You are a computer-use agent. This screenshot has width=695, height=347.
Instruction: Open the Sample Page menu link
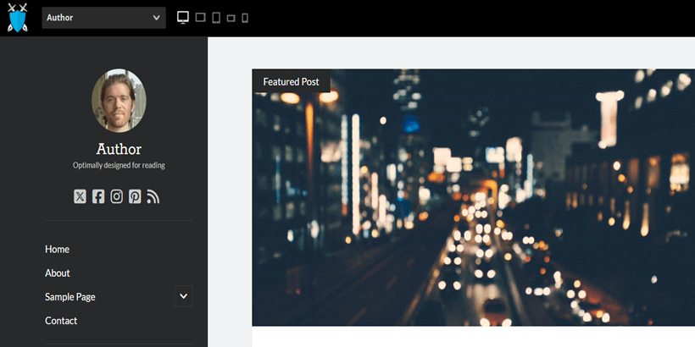[x=70, y=297]
